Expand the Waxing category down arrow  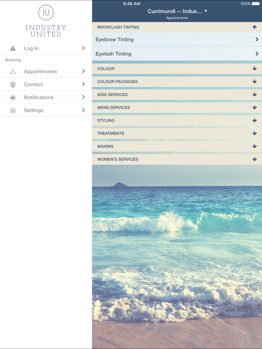(254, 146)
